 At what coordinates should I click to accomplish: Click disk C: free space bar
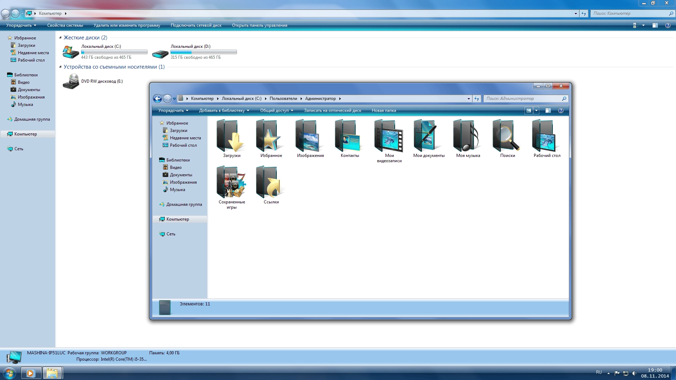pyautogui.click(x=114, y=52)
